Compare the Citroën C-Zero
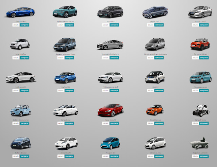Screen dimensions: 217x167 pyautogui.click(x=159, y=156)
